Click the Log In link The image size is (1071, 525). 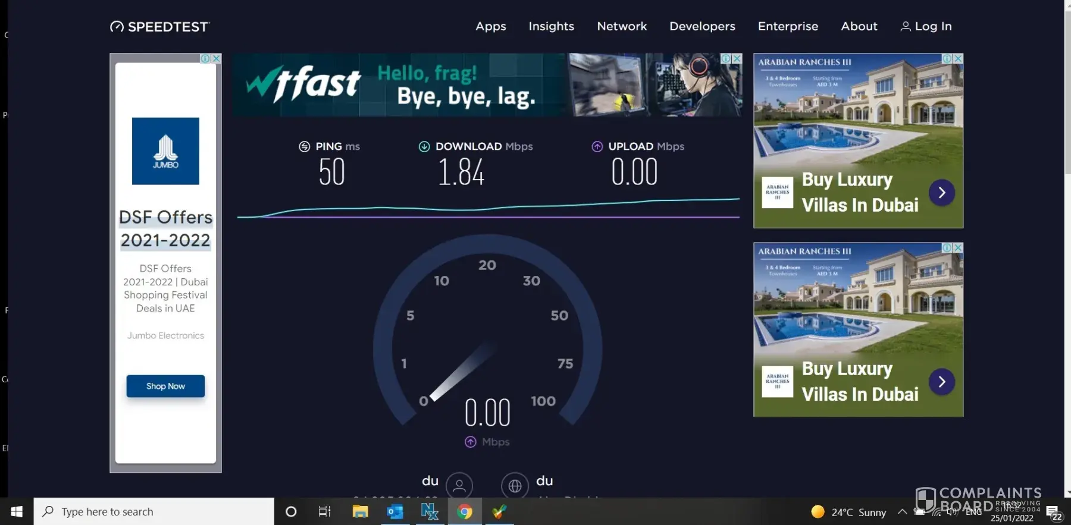pyautogui.click(x=926, y=26)
